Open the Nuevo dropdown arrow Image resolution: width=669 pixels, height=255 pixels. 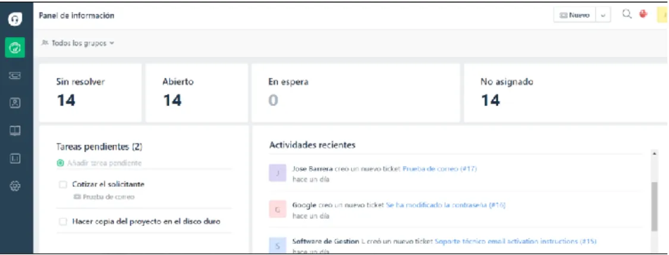point(603,15)
